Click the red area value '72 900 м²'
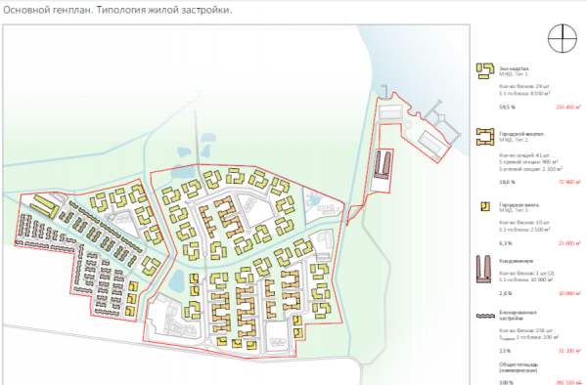587x385 pixels. (x=569, y=182)
